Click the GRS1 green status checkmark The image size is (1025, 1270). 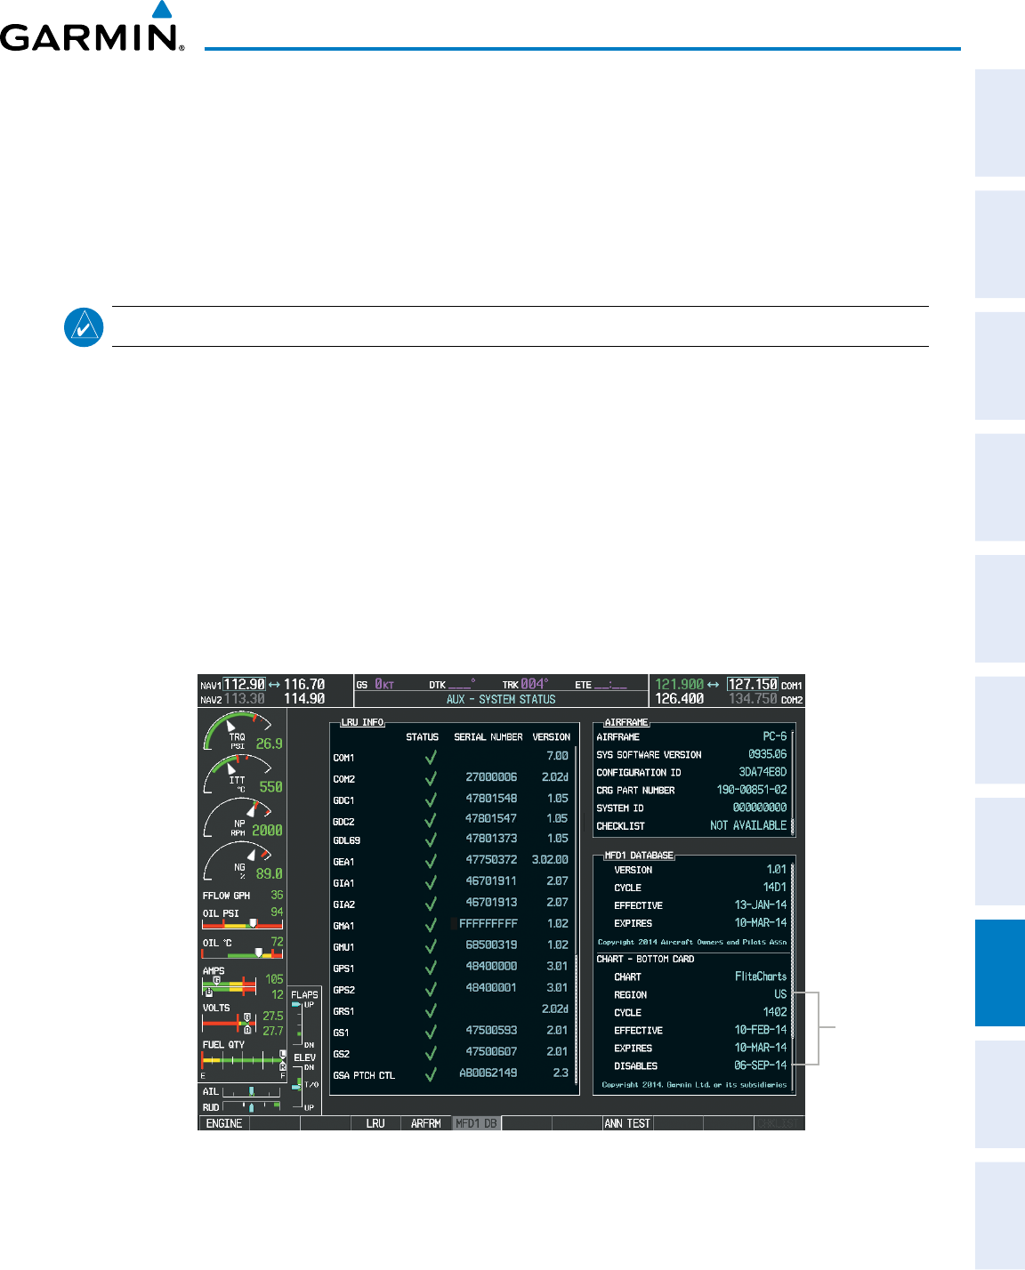pos(431,1011)
